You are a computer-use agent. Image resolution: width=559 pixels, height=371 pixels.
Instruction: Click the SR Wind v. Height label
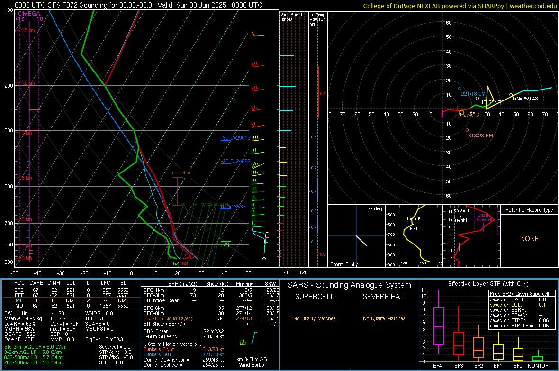[x=461, y=216]
